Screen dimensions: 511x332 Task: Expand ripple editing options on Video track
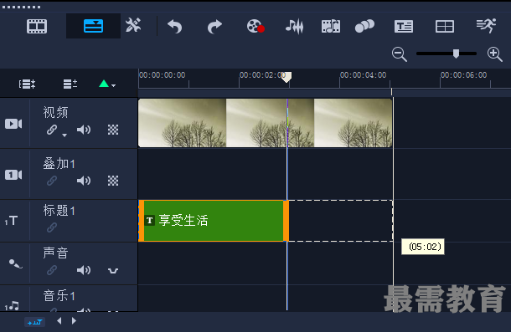(65, 135)
